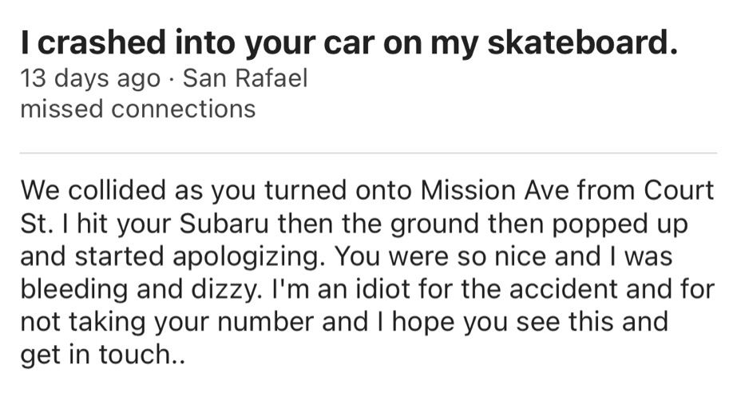
Task: Open the San Rafael location link
Action: coord(244,79)
